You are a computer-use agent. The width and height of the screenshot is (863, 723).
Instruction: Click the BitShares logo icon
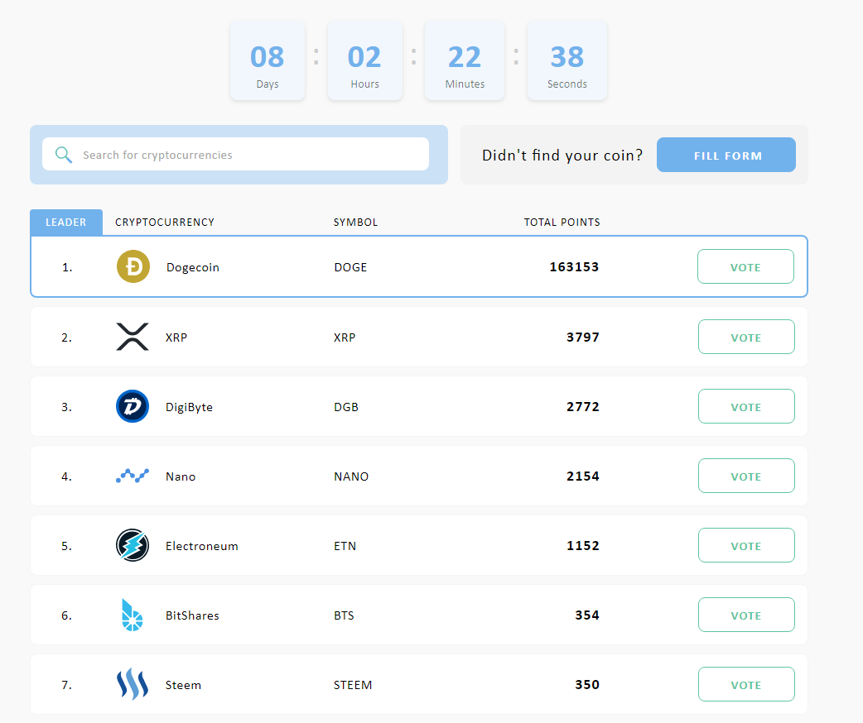[132, 615]
